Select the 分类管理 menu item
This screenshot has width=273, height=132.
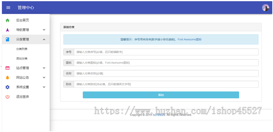[26, 39]
